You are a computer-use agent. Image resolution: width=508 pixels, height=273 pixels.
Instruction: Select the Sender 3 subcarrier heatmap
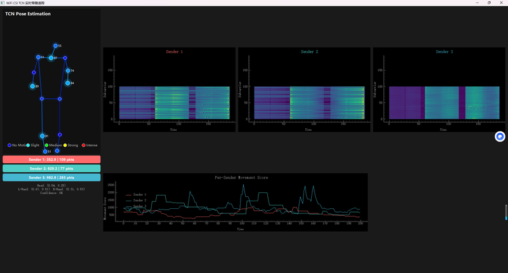439,90
